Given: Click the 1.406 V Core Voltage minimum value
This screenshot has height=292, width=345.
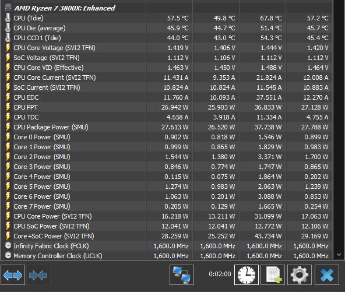Looking at the screenshot, I should tap(224, 48).
